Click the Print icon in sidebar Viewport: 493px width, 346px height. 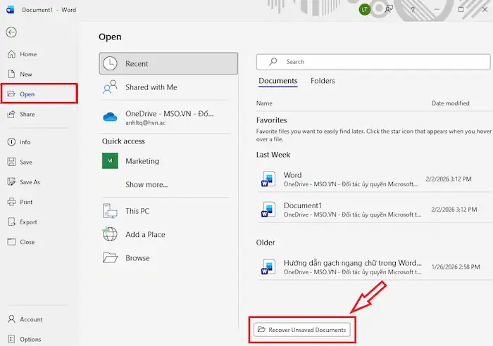11,202
